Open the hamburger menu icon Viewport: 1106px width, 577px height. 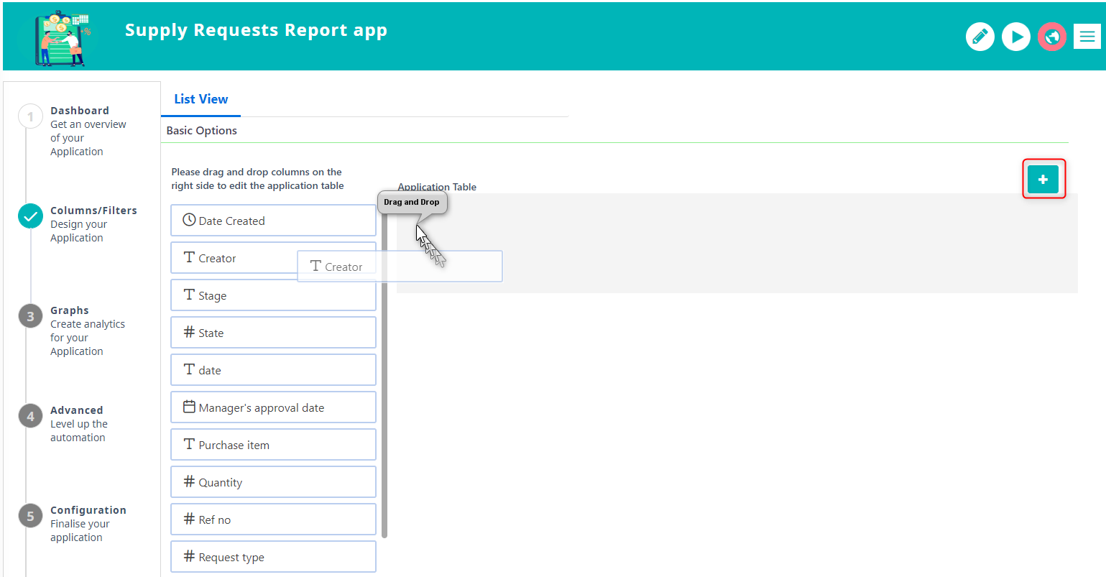pos(1087,37)
